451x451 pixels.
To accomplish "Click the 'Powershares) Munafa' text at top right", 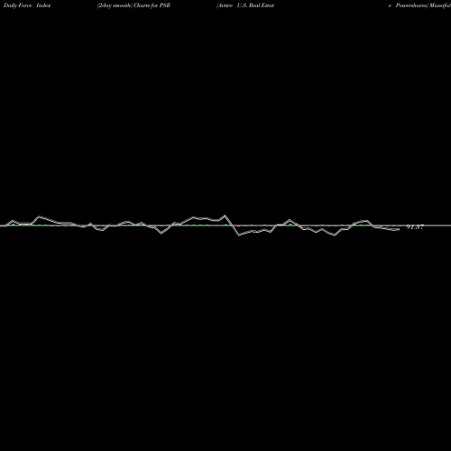I will (x=423, y=5).
